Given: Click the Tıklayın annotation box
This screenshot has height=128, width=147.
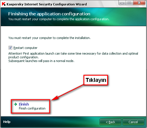Looking at the screenshot, I should tap(96, 80).
